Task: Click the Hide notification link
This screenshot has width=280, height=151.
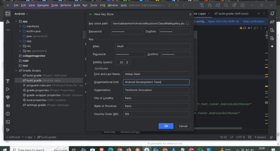Action: tap(253, 21)
